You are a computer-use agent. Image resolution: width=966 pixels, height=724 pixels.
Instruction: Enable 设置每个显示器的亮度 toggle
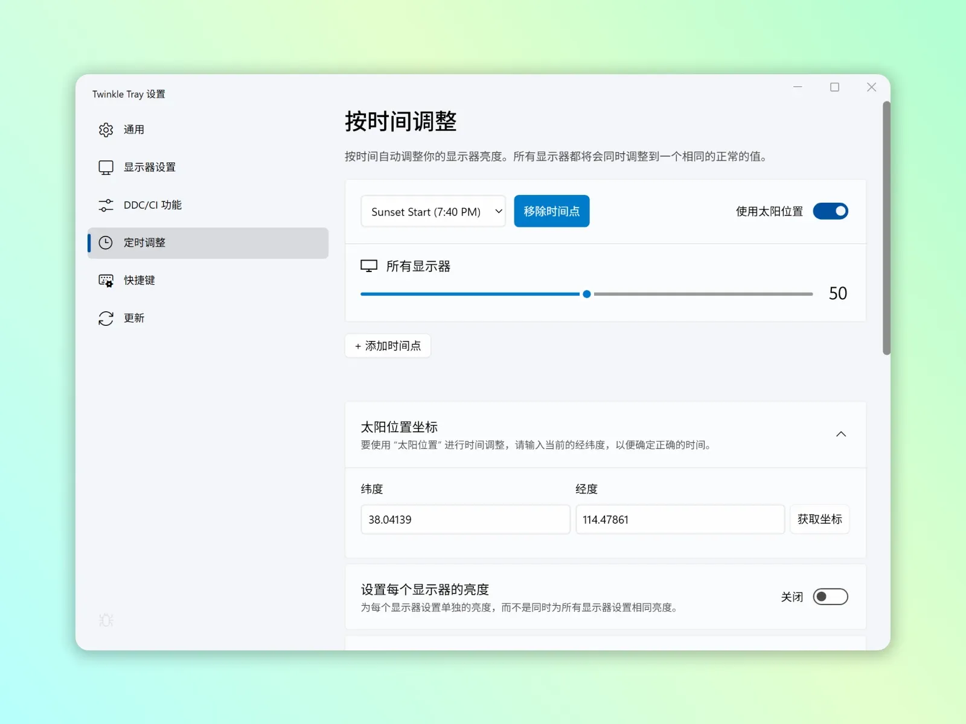830,597
